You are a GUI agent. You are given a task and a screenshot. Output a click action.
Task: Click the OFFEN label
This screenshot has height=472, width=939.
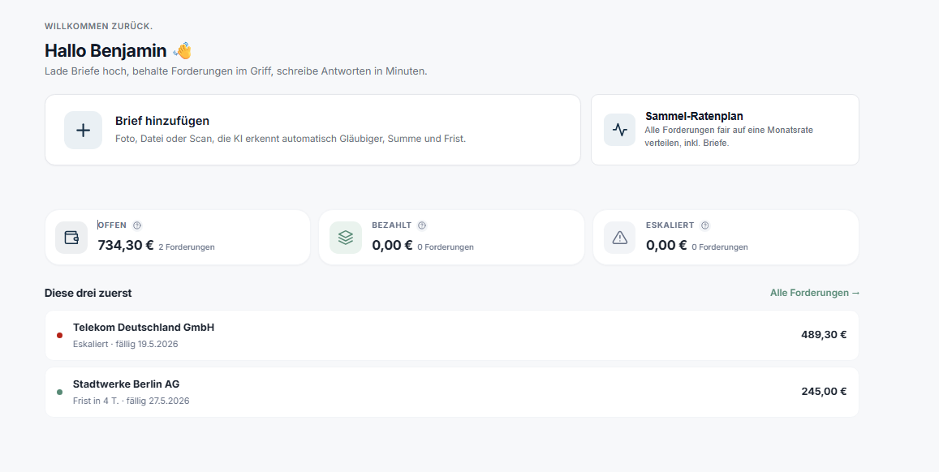click(112, 225)
